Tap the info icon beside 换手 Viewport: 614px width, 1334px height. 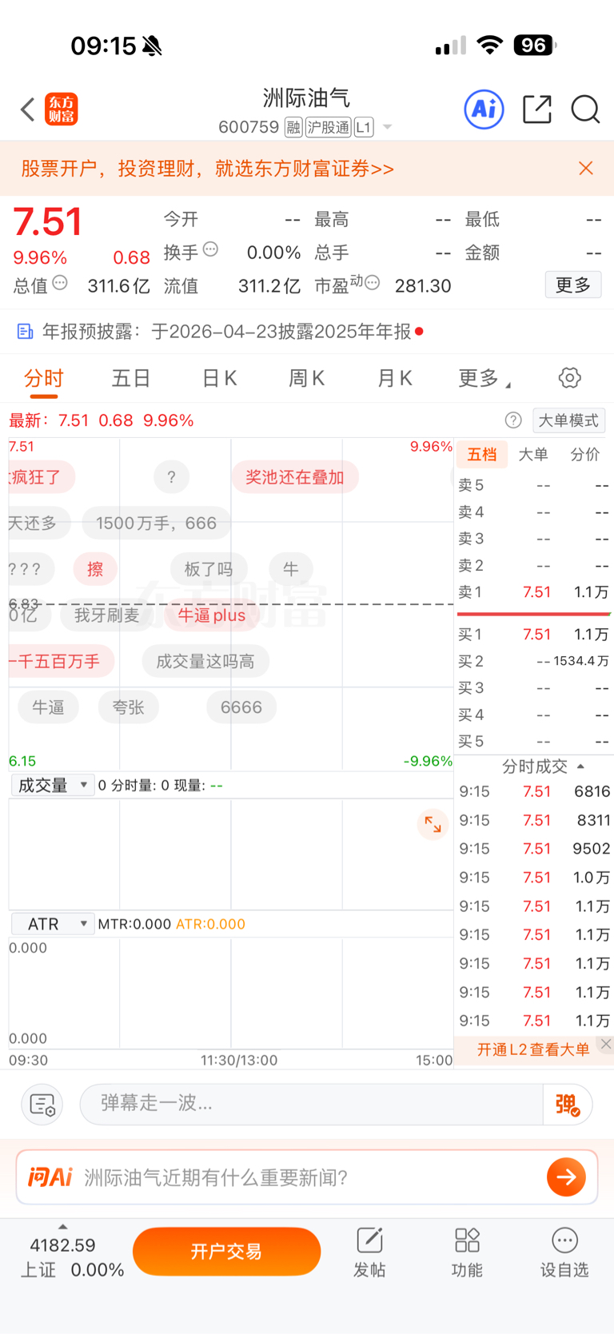[210, 249]
